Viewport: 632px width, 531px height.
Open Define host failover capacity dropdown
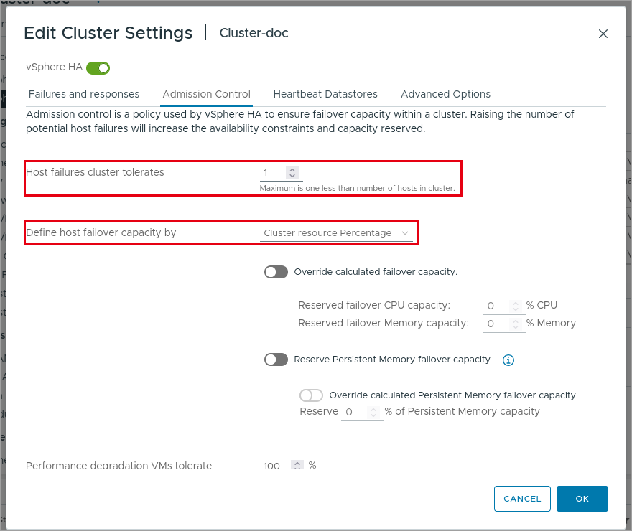pyautogui.click(x=336, y=233)
